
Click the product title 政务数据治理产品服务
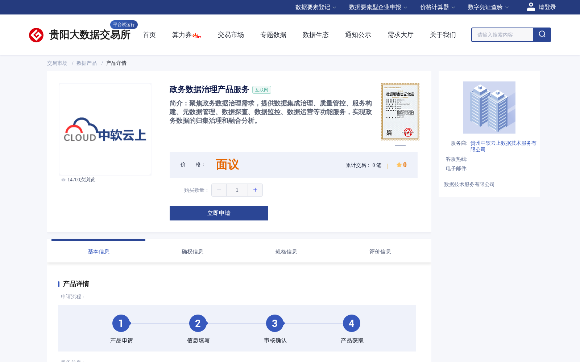(x=209, y=89)
